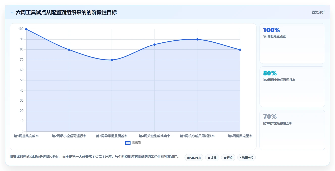Click the 第4周关键集成成功率 data point at 85
This screenshot has height=171, width=335.
coord(154,45)
